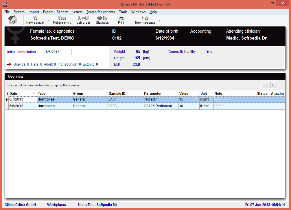Sort by the Sample ID column header
The width and height of the screenshot is (291, 210).
(125, 93)
